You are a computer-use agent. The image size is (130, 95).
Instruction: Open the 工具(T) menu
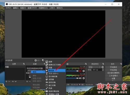[x=52, y=8]
